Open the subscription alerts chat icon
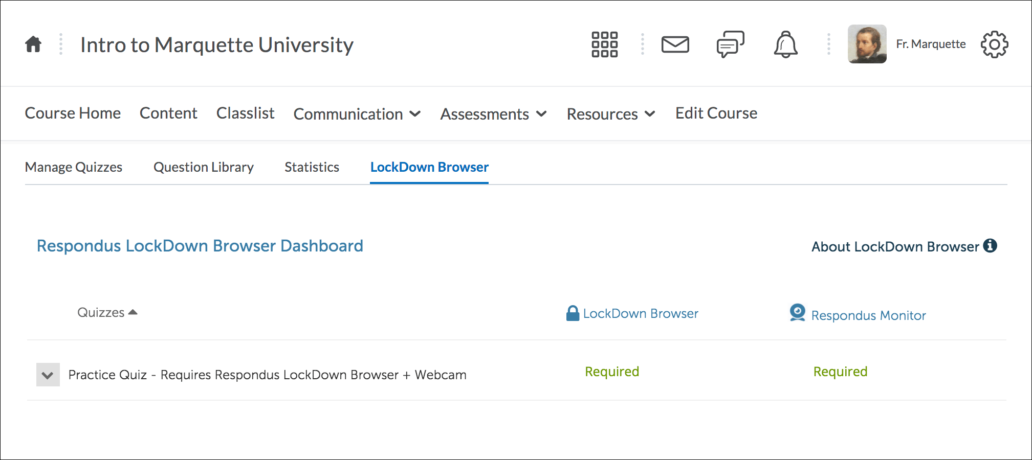The width and height of the screenshot is (1032, 460). point(730,44)
